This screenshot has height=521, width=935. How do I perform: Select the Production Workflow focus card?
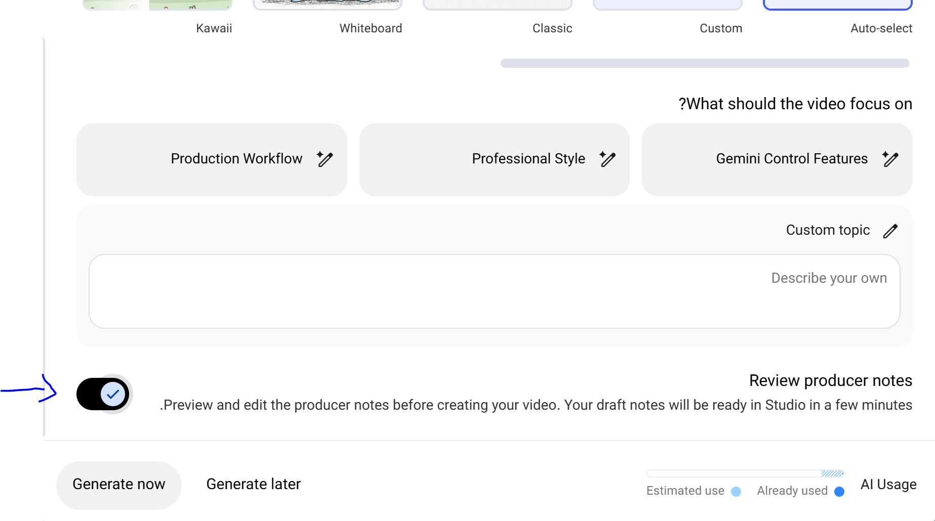click(x=212, y=160)
